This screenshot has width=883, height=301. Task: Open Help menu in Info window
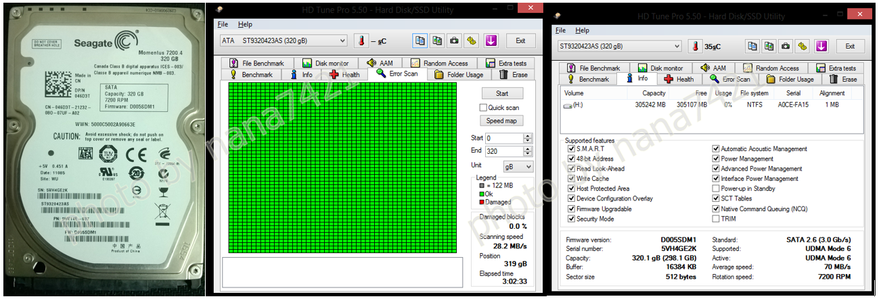pos(583,30)
